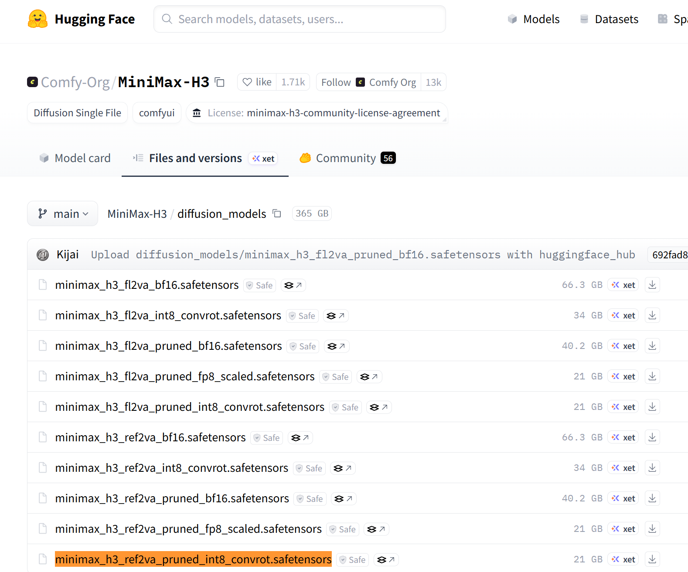The width and height of the screenshot is (688, 572).
Task: Click the Diffusion Single File tag
Action: point(78,113)
